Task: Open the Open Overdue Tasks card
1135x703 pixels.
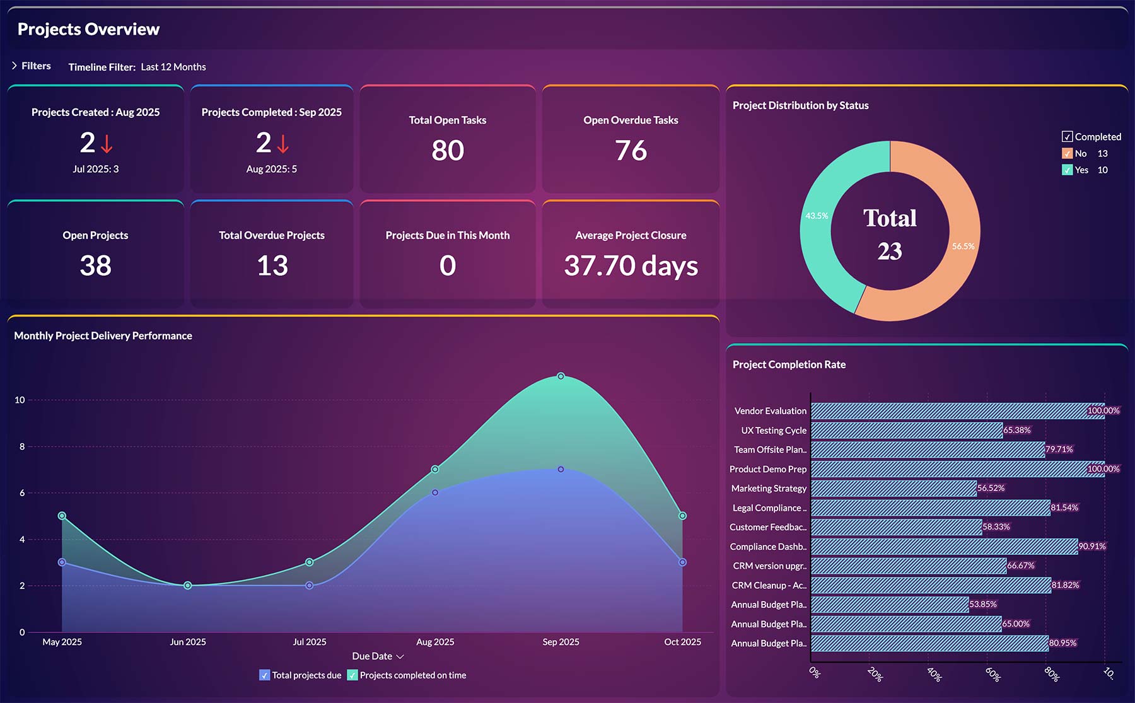Action: (x=631, y=140)
